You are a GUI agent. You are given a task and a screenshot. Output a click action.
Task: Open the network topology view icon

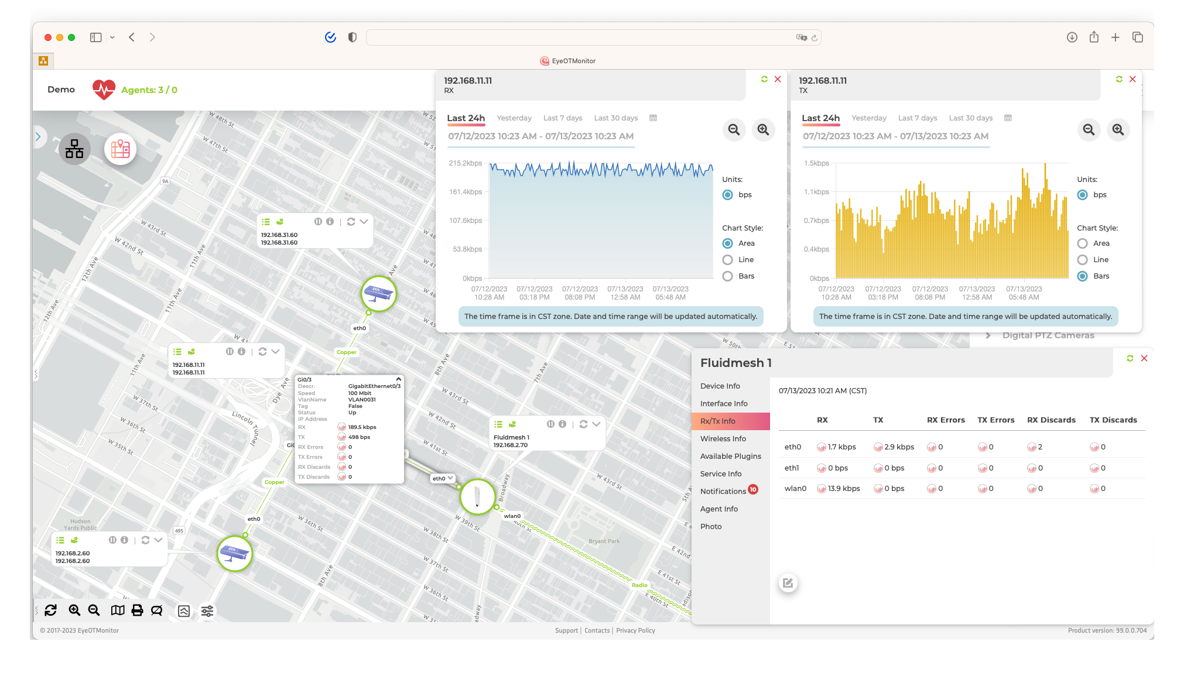pyautogui.click(x=74, y=149)
